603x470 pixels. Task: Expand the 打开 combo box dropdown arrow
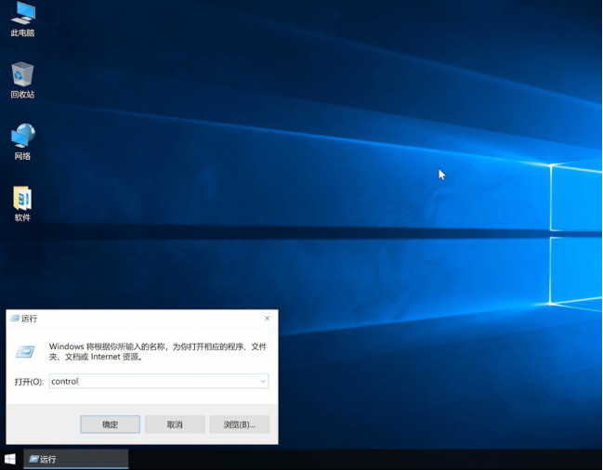pyautogui.click(x=263, y=382)
